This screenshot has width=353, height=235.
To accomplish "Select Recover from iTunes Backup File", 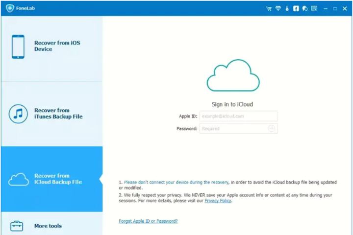I will click(52, 114).
